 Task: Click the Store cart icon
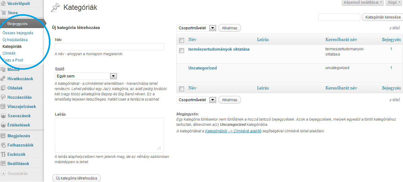[x=3, y=13]
